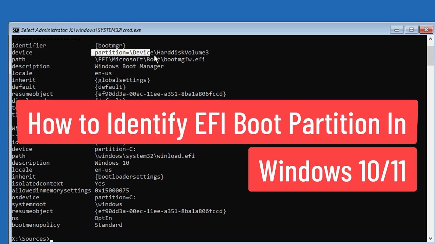Click '\windows\system32\winload.efi' path
The height and width of the screenshot is (244, 435).
(x=145, y=156)
